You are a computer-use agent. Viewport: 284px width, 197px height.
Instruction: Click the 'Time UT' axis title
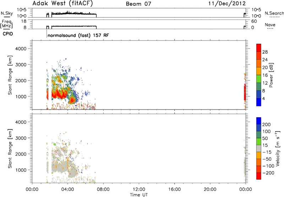pos(139,195)
